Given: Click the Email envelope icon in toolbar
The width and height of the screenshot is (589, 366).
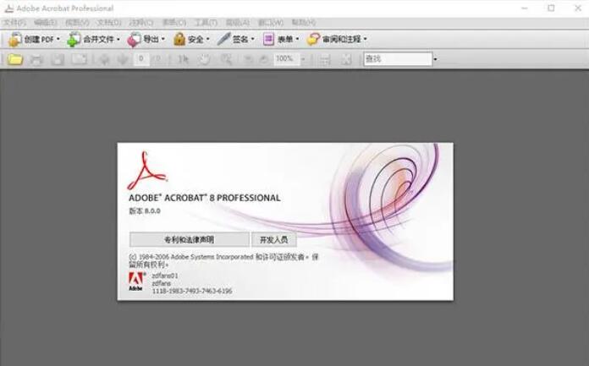Looking at the screenshot, I should point(80,59).
